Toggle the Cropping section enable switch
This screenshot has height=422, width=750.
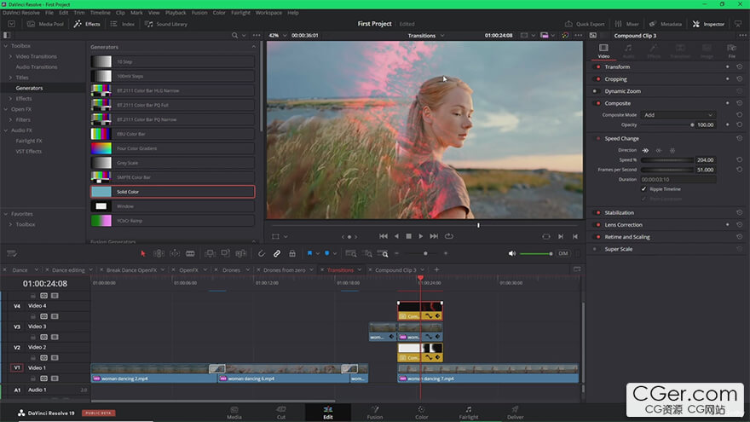[597, 79]
